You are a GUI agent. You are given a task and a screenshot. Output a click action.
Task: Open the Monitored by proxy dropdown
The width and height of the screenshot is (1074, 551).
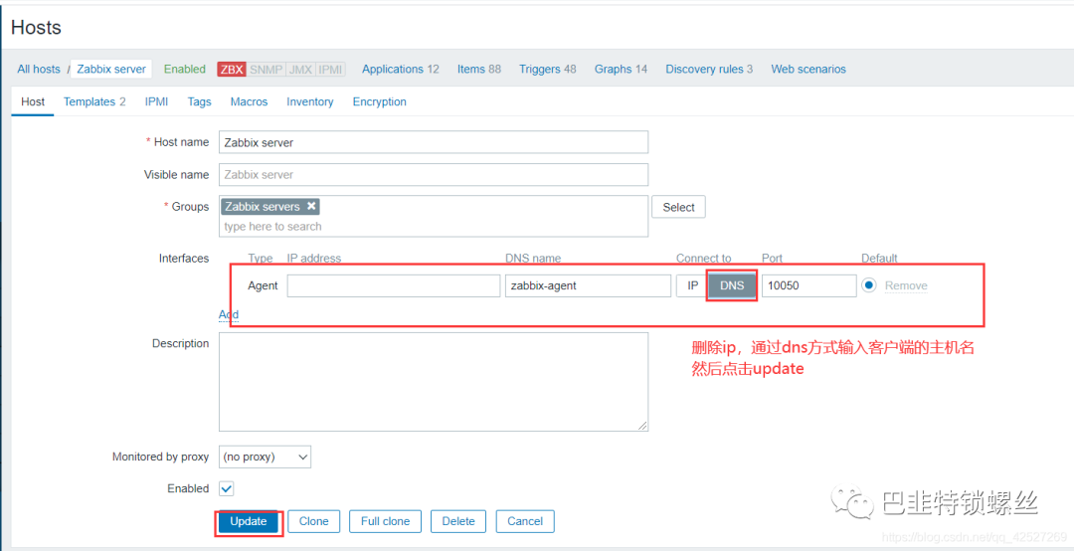pyautogui.click(x=266, y=457)
